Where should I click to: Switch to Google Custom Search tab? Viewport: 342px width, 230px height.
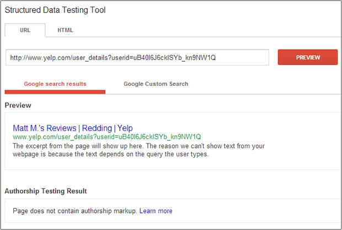tap(156, 84)
